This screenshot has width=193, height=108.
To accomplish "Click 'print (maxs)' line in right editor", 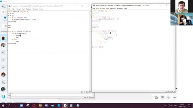I will coord(98,47).
